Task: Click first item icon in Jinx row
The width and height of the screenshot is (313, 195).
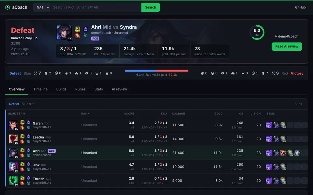Action: 269,167
